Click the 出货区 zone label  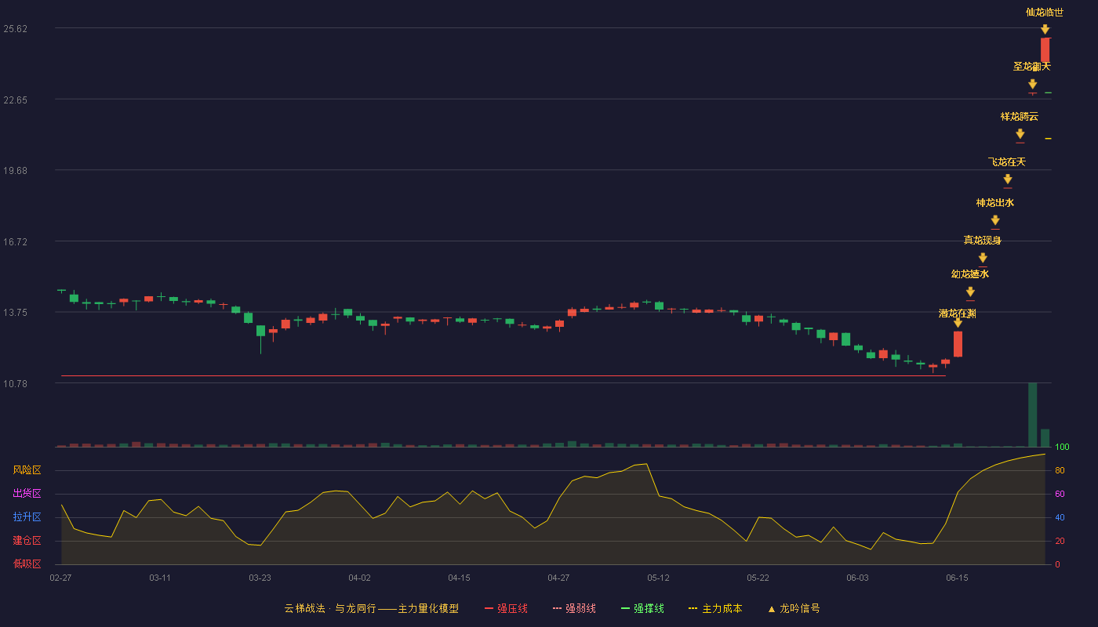pos(27,494)
